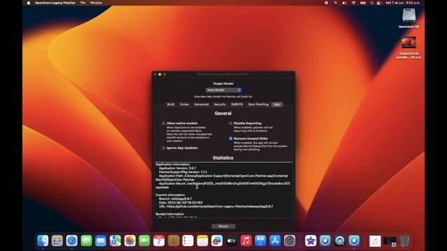Click Branch refs/tags/0.6.7 line
Image resolution: width=447 pixels, height=251 pixels.
pos(175,199)
